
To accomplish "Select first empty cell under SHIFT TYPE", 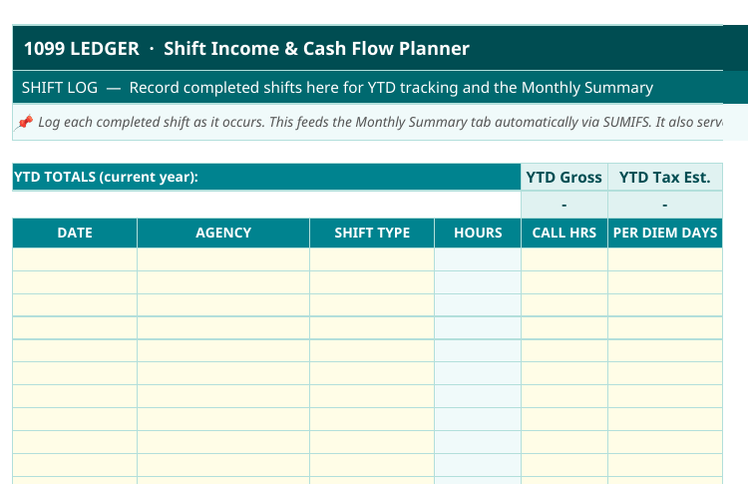I will tap(372, 259).
